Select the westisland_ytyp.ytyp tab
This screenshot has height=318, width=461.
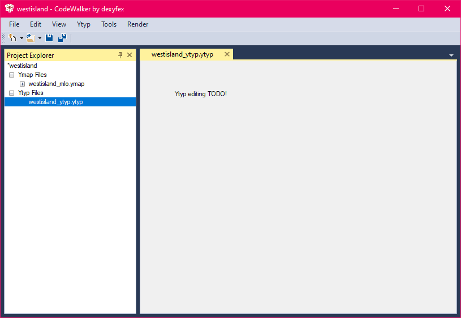(182, 54)
